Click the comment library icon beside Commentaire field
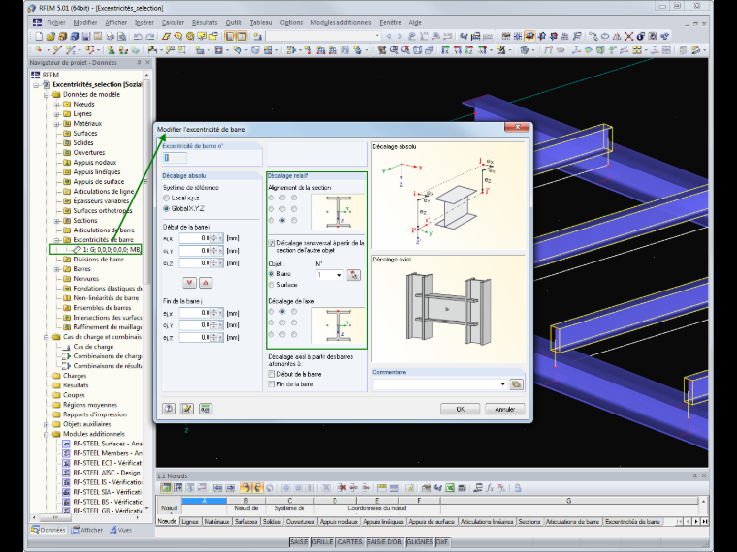 click(x=516, y=384)
